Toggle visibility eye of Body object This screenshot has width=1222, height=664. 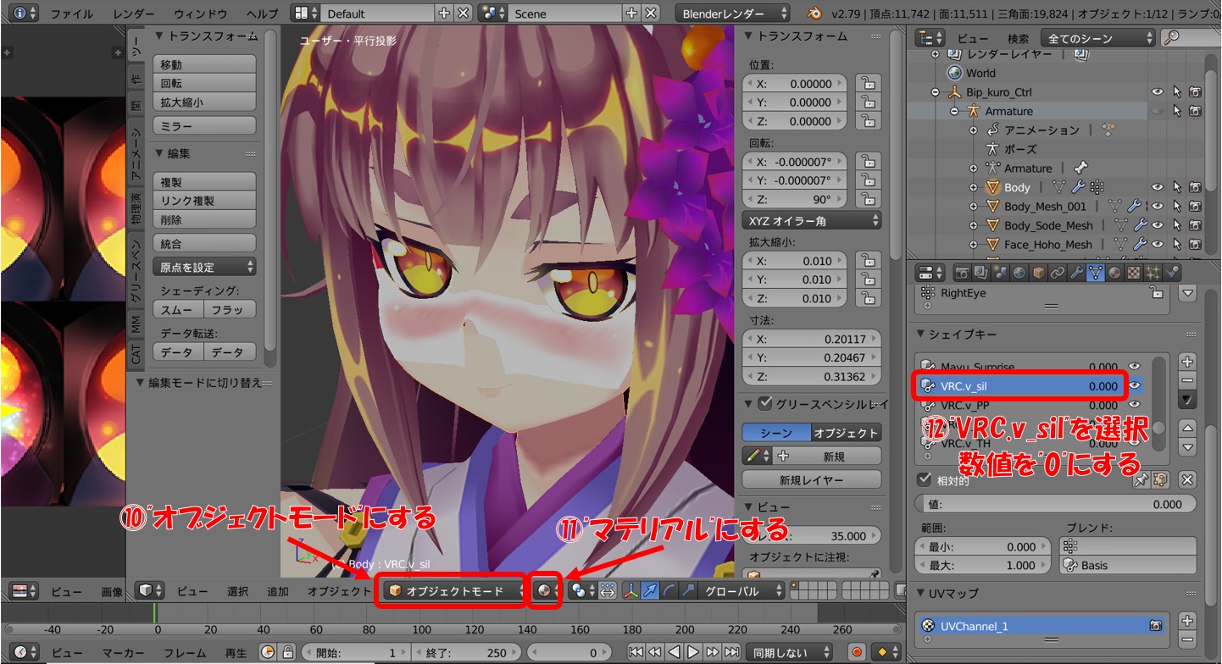point(1157,187)
